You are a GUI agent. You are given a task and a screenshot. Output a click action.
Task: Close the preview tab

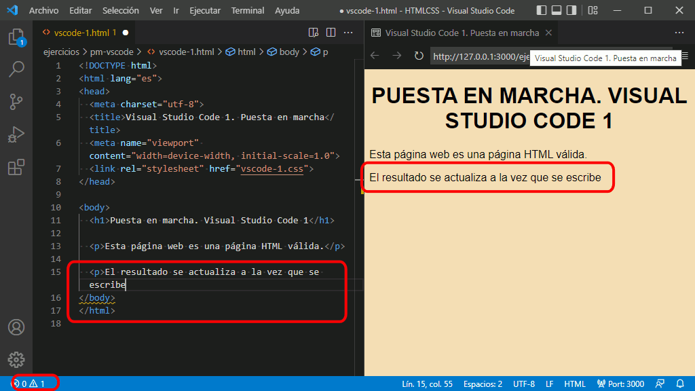[548, 33]
